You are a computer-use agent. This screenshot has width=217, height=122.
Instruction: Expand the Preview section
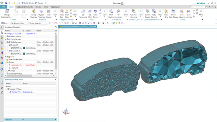click(x=56, y=119)
